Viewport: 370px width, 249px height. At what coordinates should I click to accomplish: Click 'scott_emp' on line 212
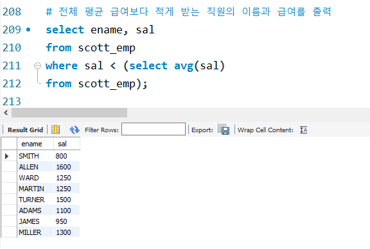pos(107,84)
